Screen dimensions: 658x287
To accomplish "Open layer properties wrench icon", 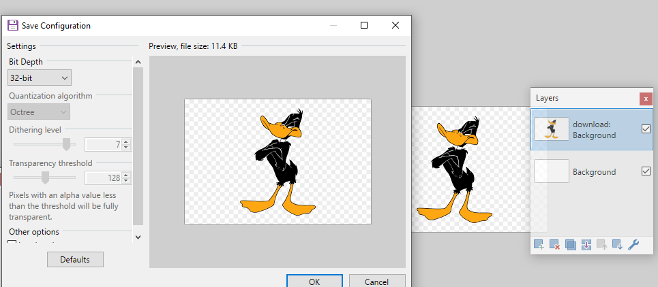I will click(x=633, y=245).
